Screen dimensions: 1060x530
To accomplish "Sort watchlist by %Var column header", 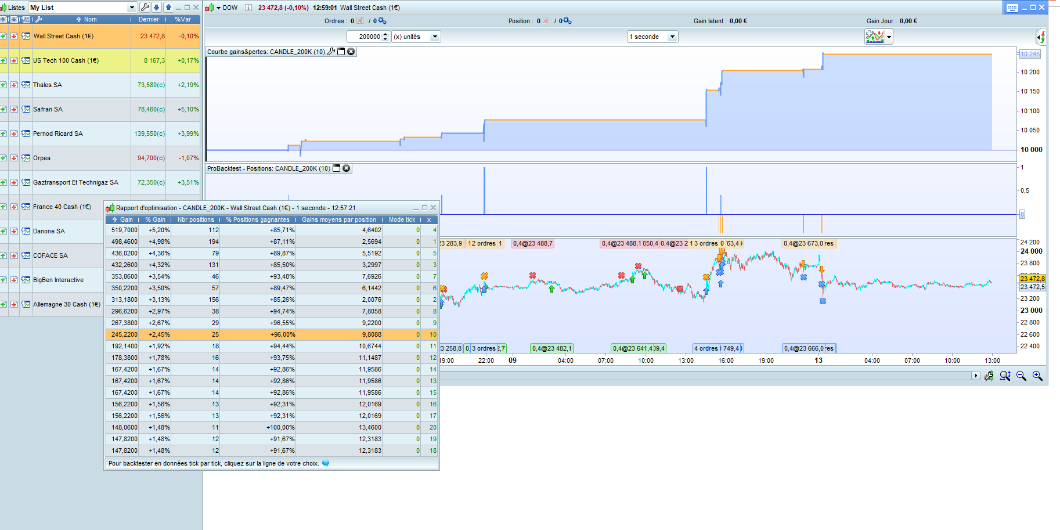I will [x=183, y=19].
